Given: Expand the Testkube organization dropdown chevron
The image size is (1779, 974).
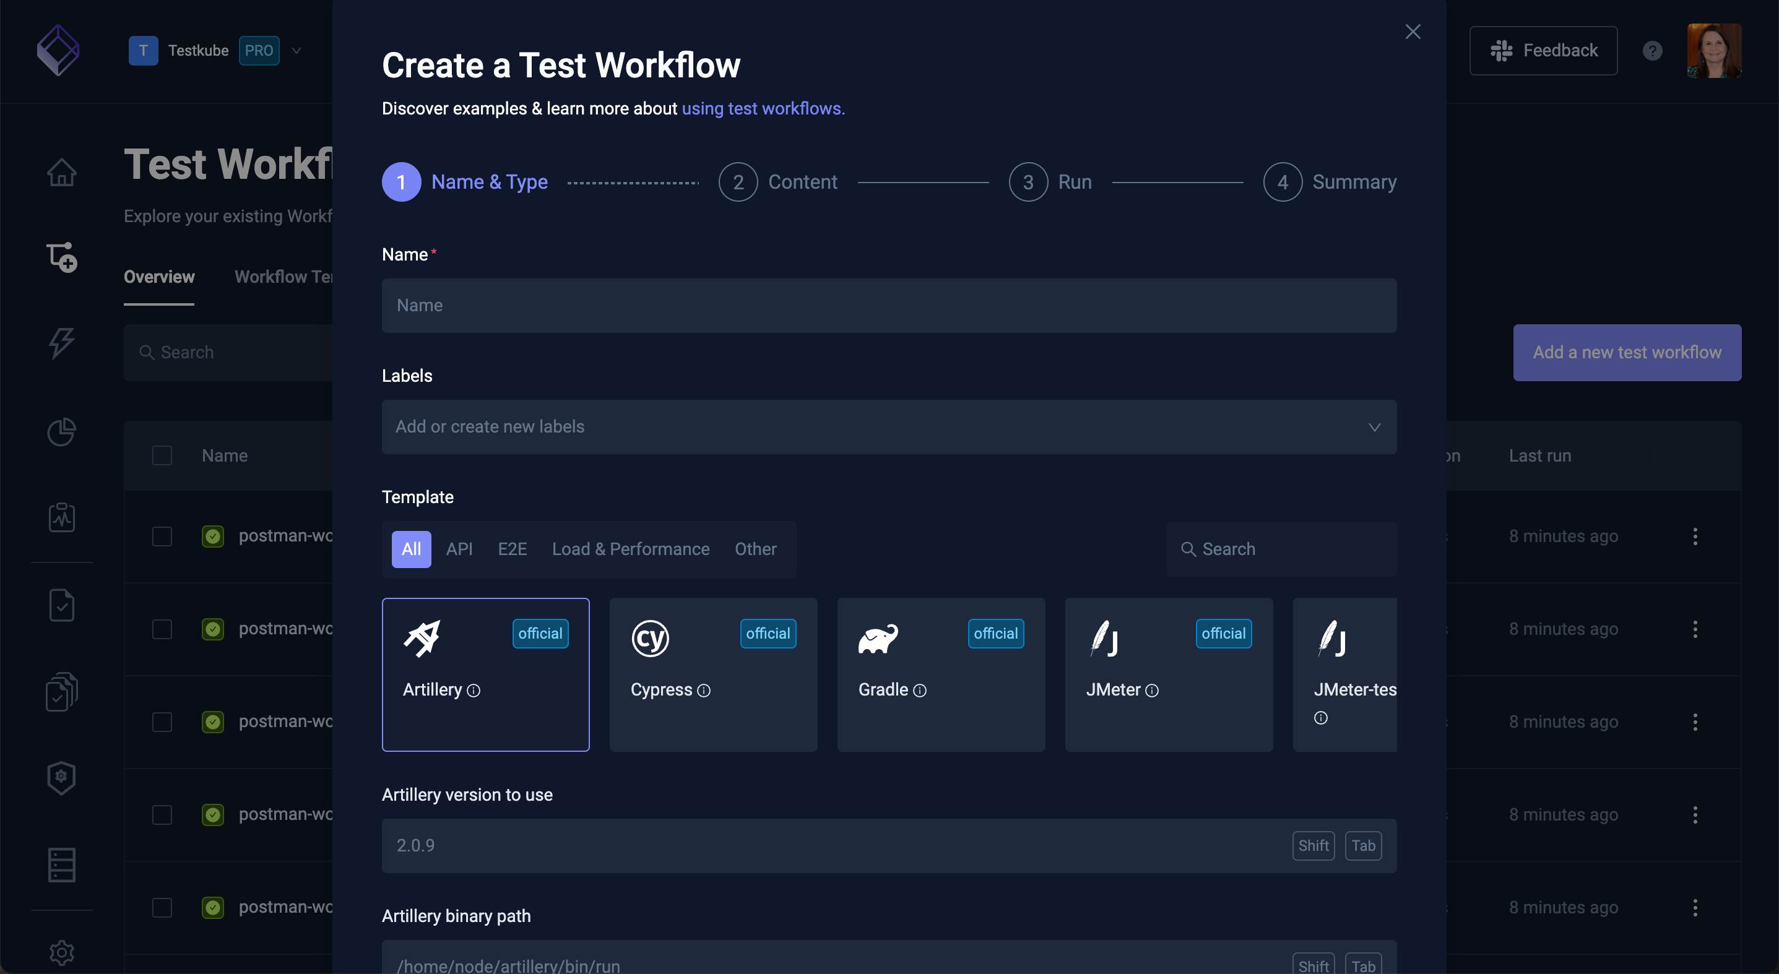Looking at the screenshot, I should [x=296, y=50].
